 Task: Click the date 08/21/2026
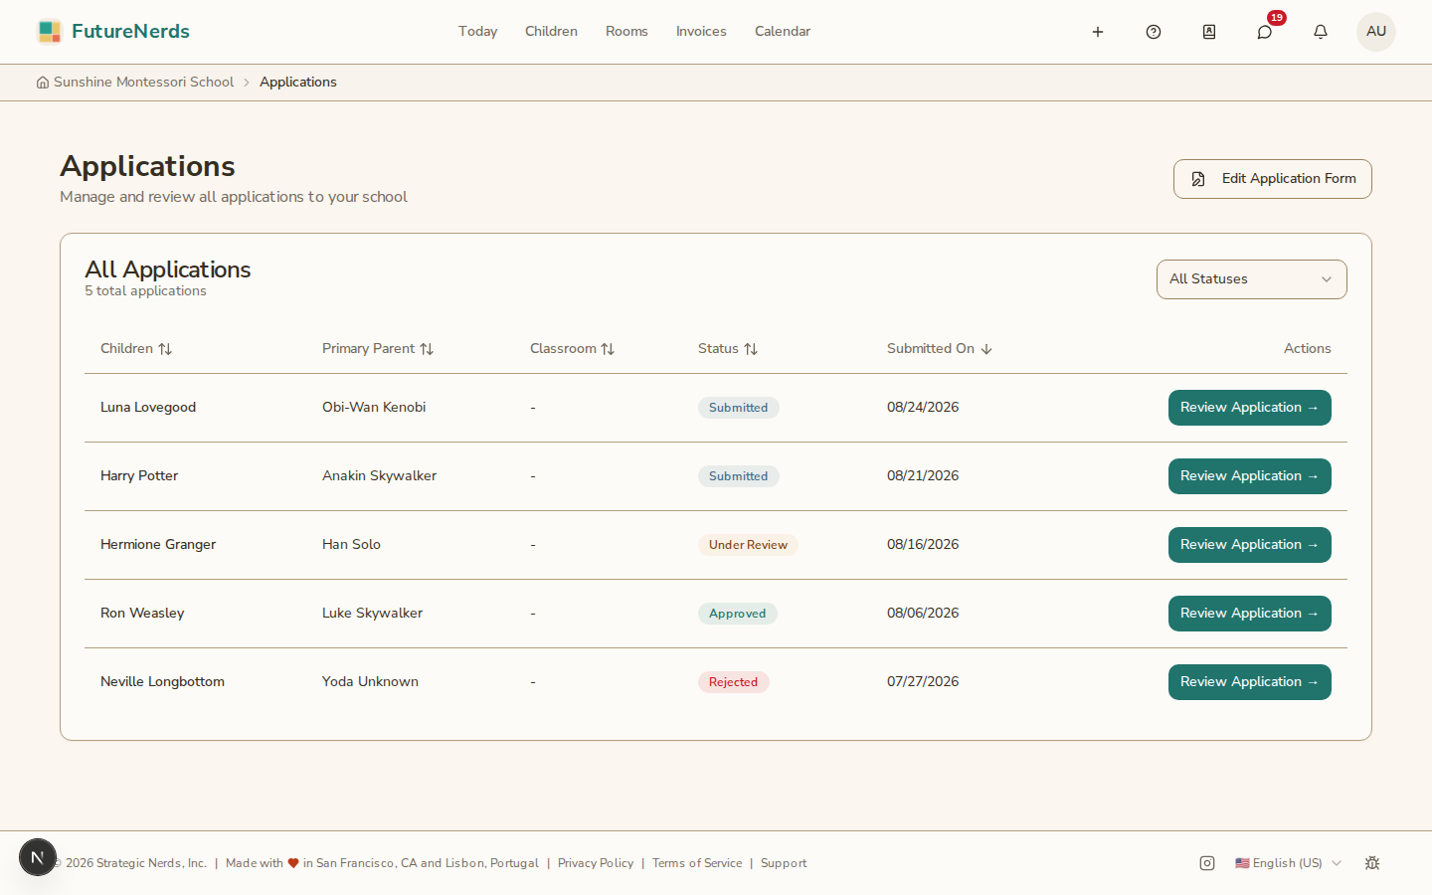tap(923, 476)
